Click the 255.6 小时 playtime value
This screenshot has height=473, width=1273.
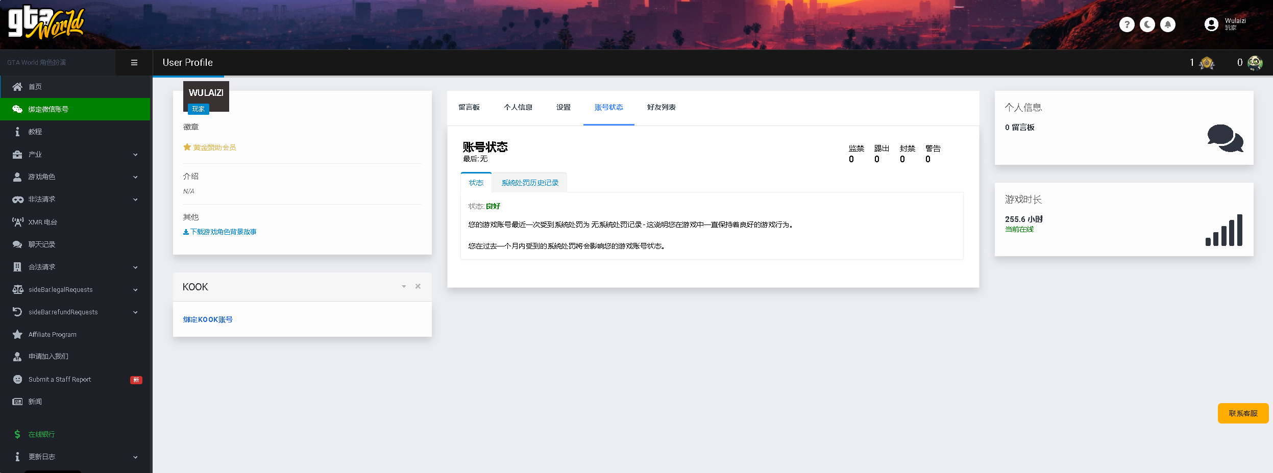click(x=1024, y=219)
